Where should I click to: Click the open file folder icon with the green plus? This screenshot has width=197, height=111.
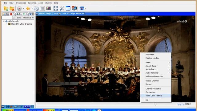(6, 8)
